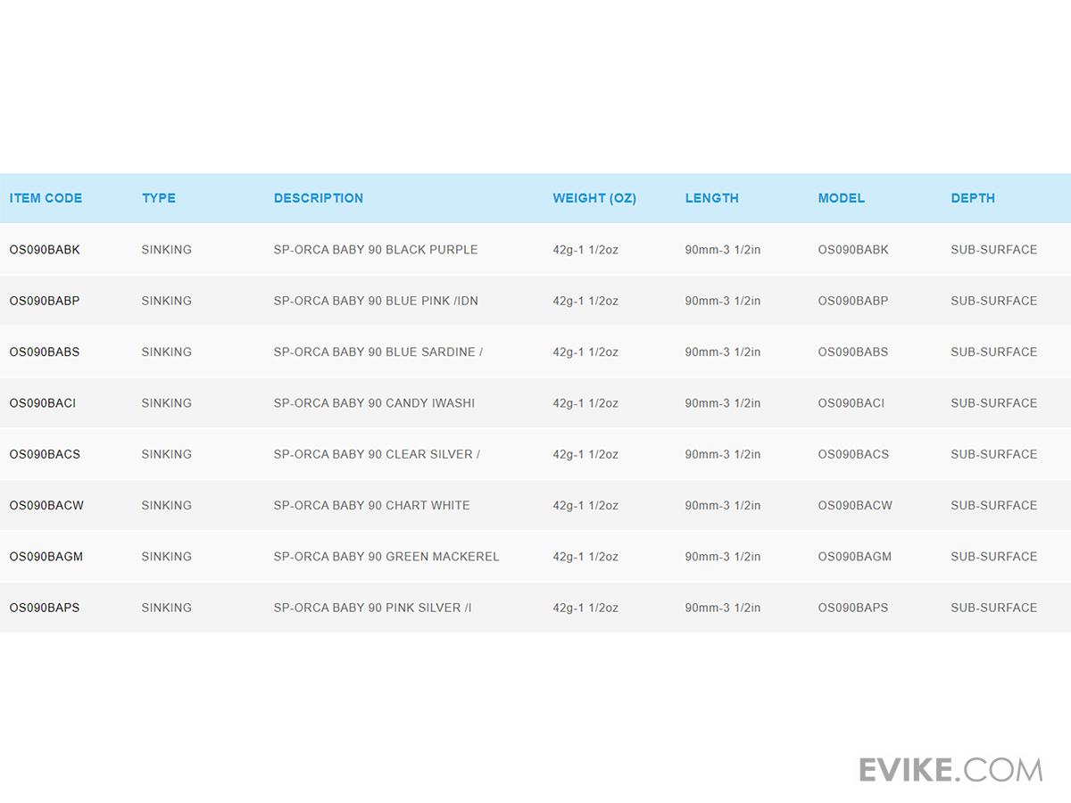Click the Chart White description text

click(x=371, y=505)
